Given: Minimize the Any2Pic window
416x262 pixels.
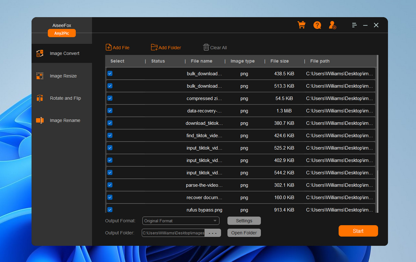Looking at the screenshot, I should pyautogui.click(x=365, y=25).
